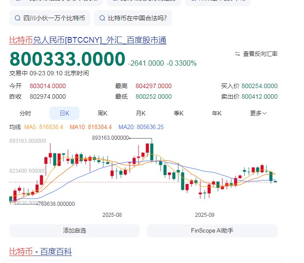The width and height of the screenshot is (304, 263).
Task: Open the FinScope AI助手 button
Action: pos(212,231)
